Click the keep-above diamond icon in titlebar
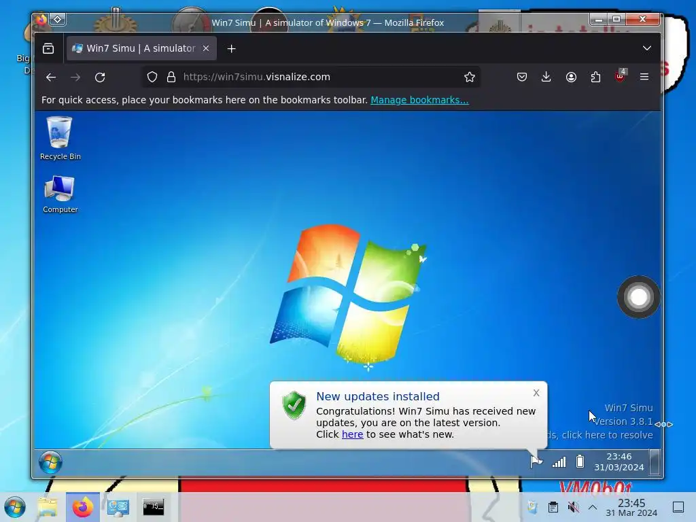 coord(58,20)
